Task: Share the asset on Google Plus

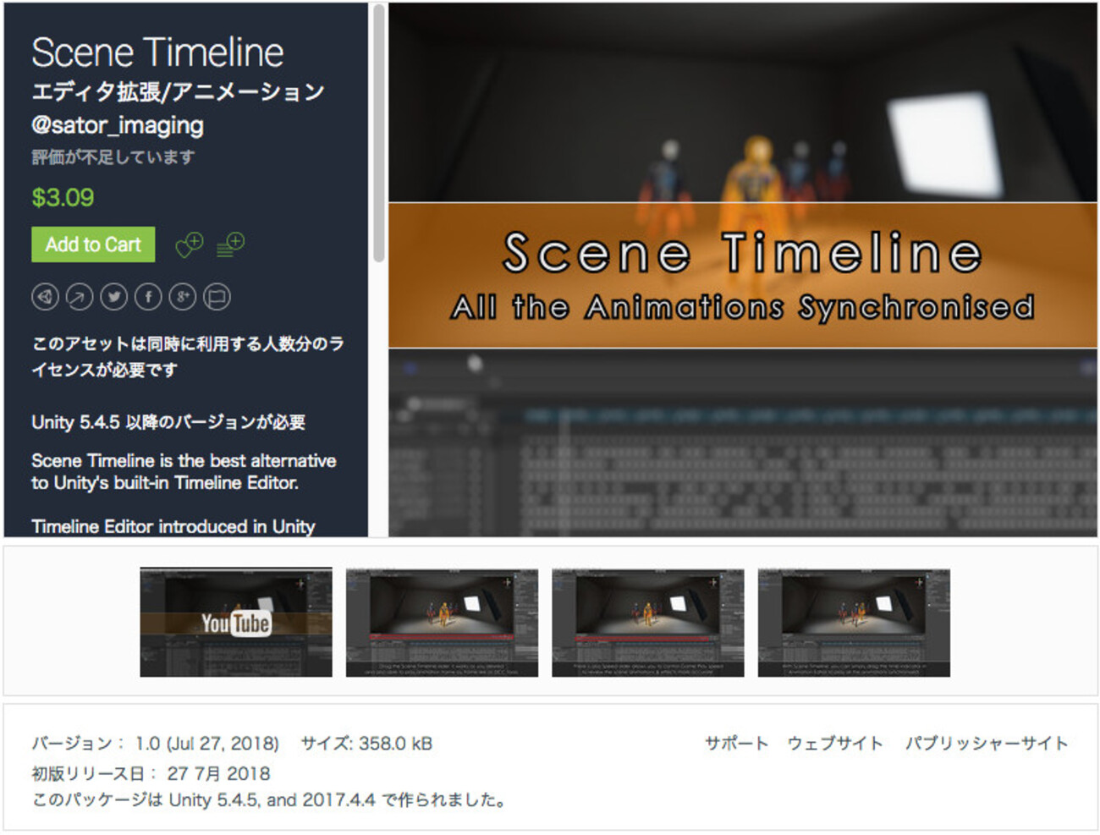Action: [x=183, y=297]
